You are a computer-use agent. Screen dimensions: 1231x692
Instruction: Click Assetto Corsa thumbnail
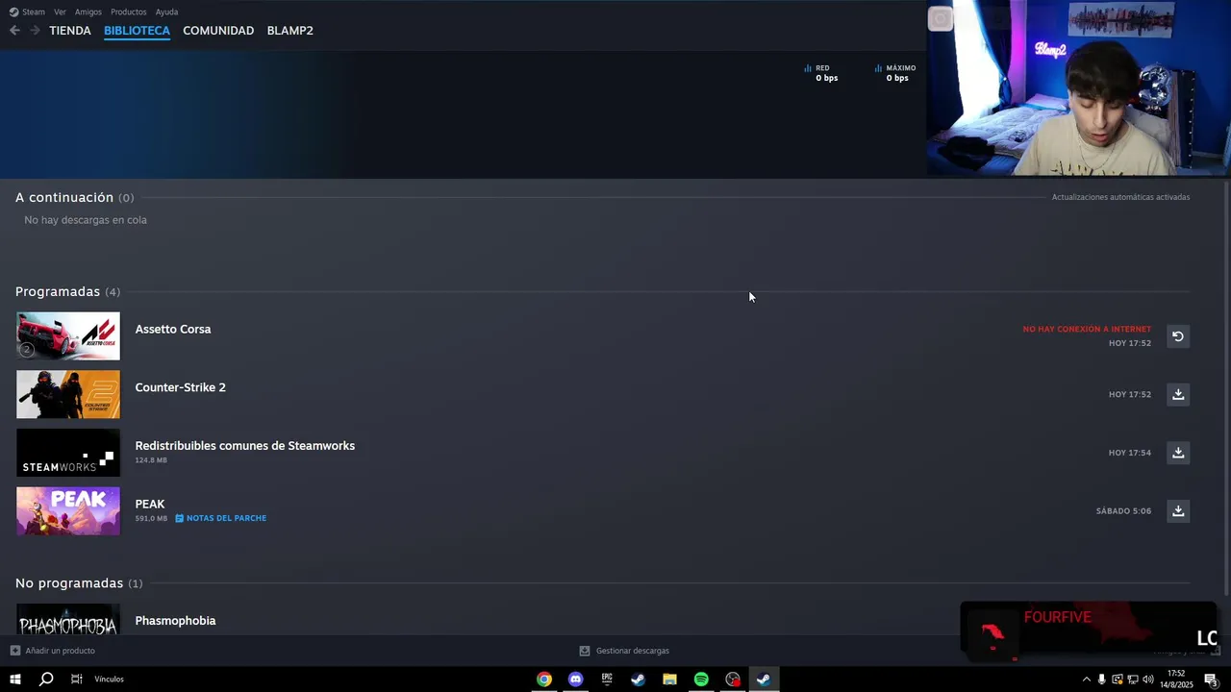[x=68, y=336]
